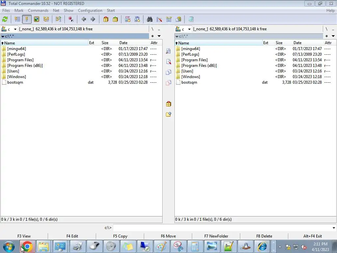Click the F7 NewFolder button
Screen dimensions: 337x253
pyautogui.click(x=216, y=236)
